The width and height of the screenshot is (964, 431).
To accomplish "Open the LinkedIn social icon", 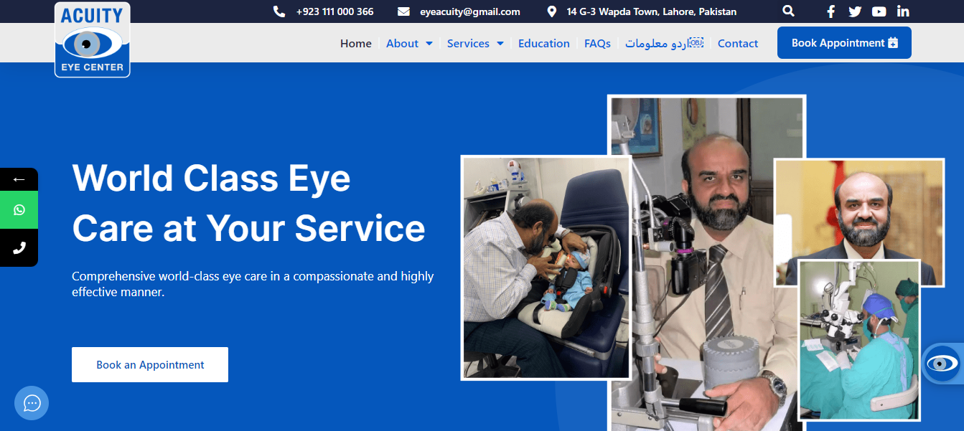I will (x=903, y=11).
